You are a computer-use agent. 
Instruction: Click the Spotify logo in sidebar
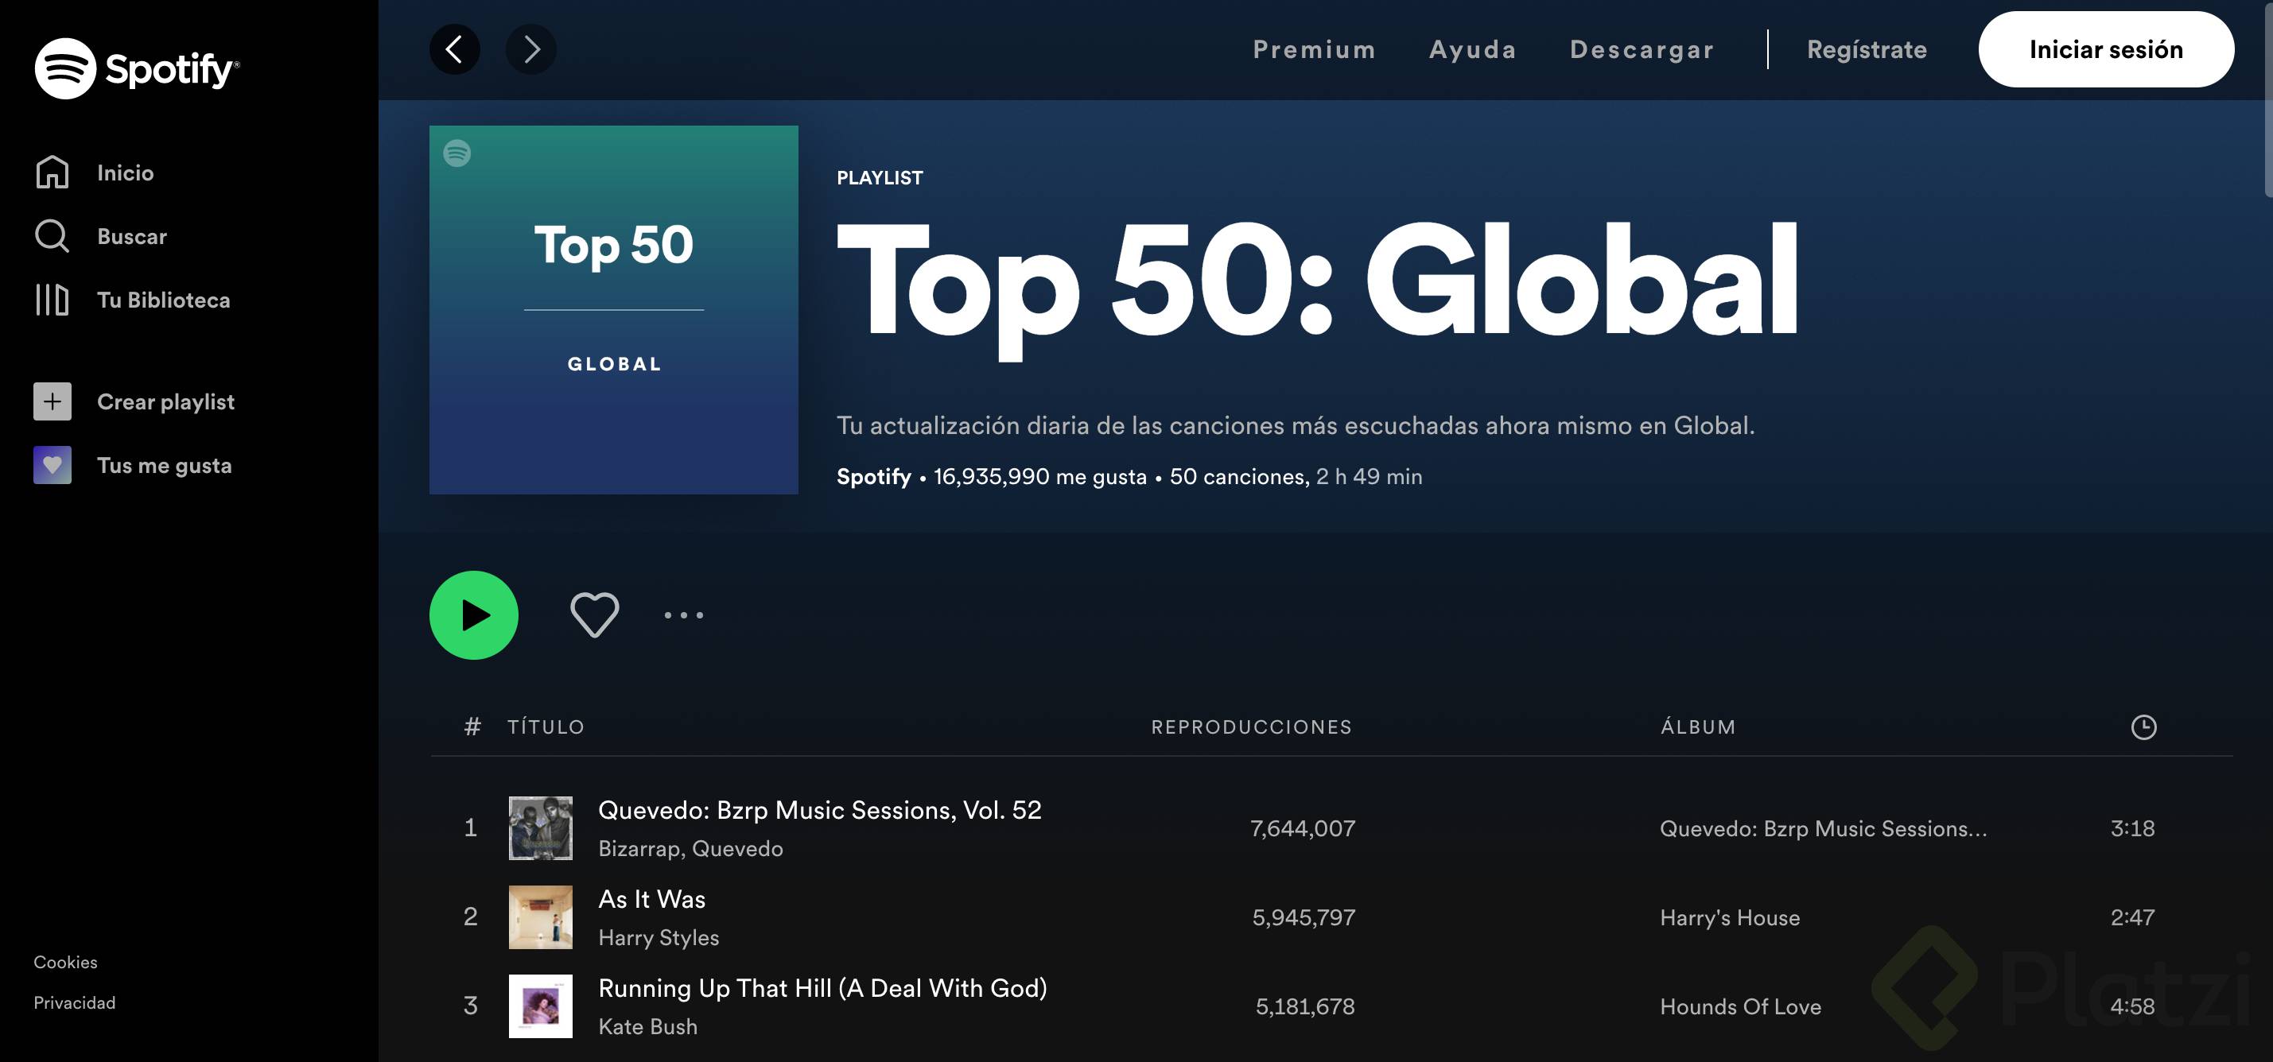pyautogui.click(x=137, y=68)
